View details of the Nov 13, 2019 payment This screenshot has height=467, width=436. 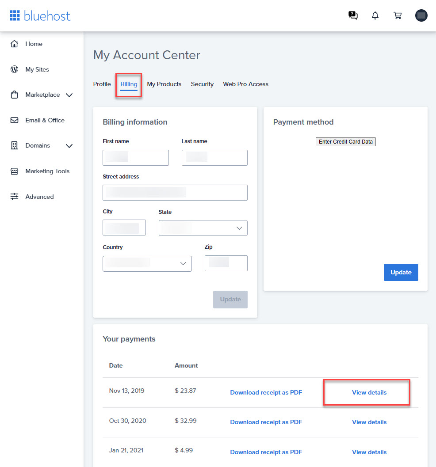[x=369, y=392]
